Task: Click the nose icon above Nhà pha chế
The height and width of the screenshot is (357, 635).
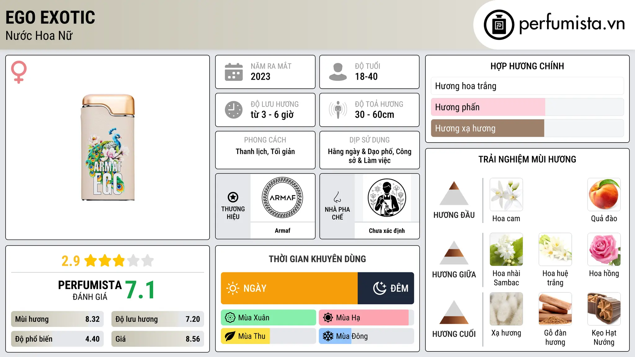Action: [x=337, y=197]
